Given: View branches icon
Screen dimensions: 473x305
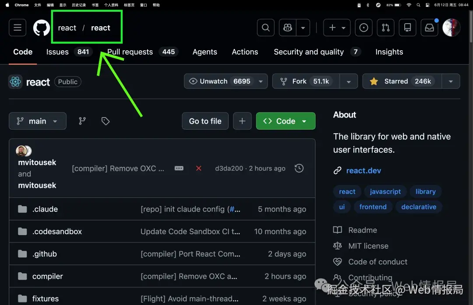Looking at the screenshot, I should pyautogui.click(x=82, y=121).
